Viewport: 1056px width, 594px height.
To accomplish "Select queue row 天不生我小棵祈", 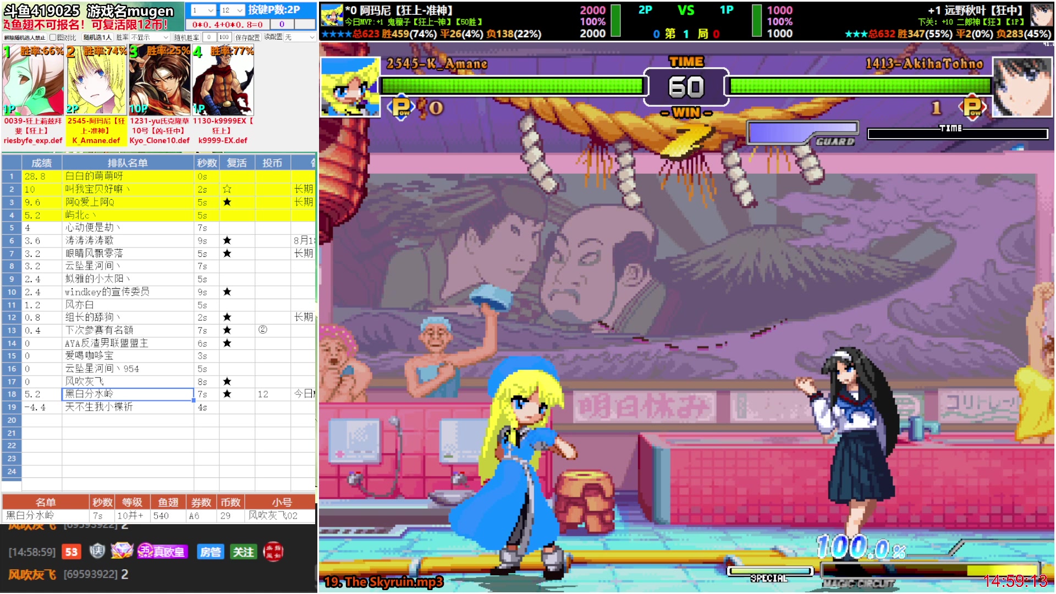I will pyautogui.click(x=158, y=407).
